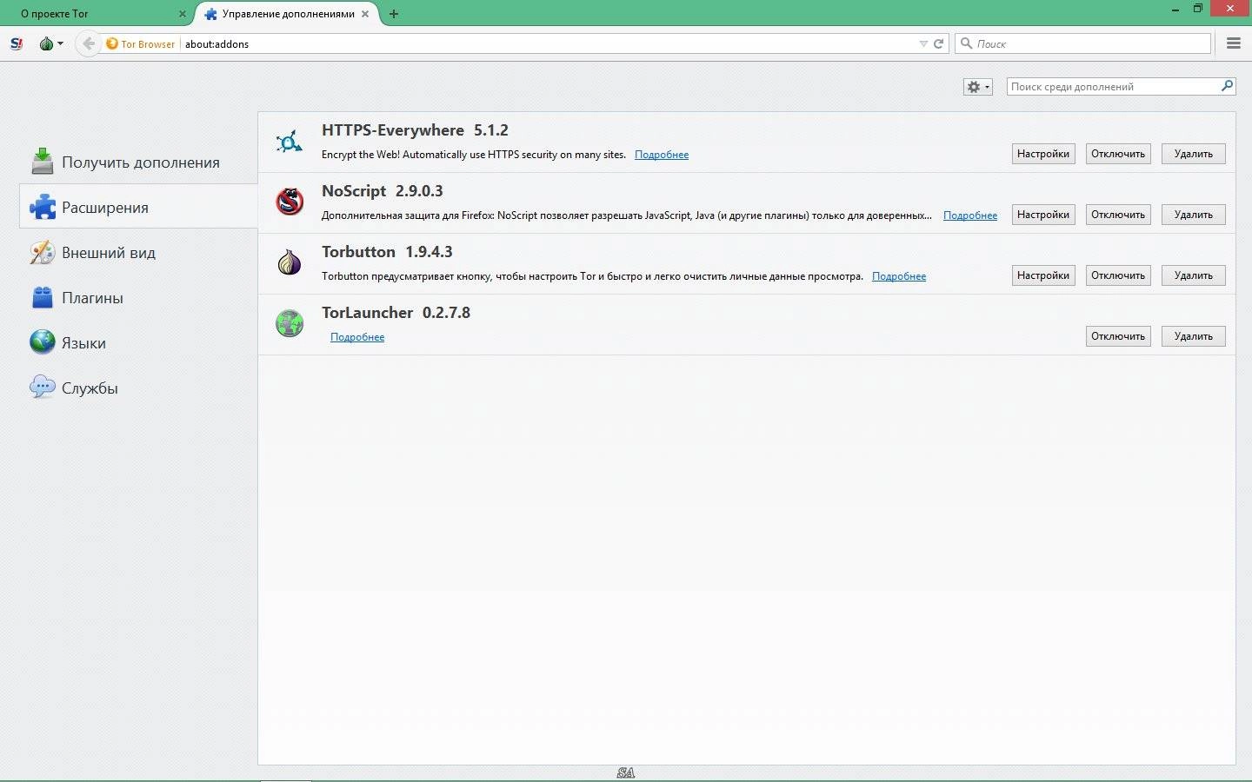Disable TorLauncher with Отключить
Viewport: 1252px width, 782px height.
tap(1118, 336)
